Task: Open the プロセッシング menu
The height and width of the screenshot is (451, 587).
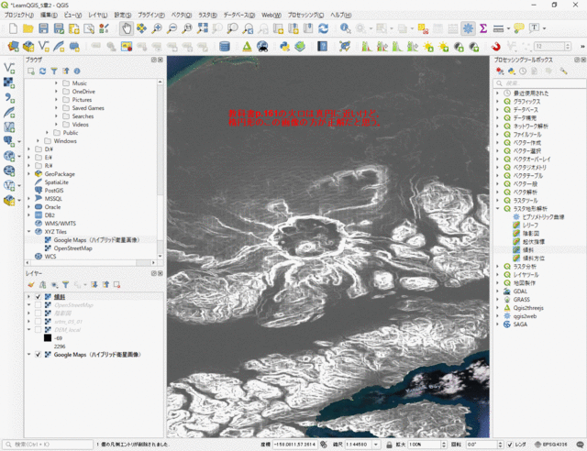Action: click(x=305, y=15)
